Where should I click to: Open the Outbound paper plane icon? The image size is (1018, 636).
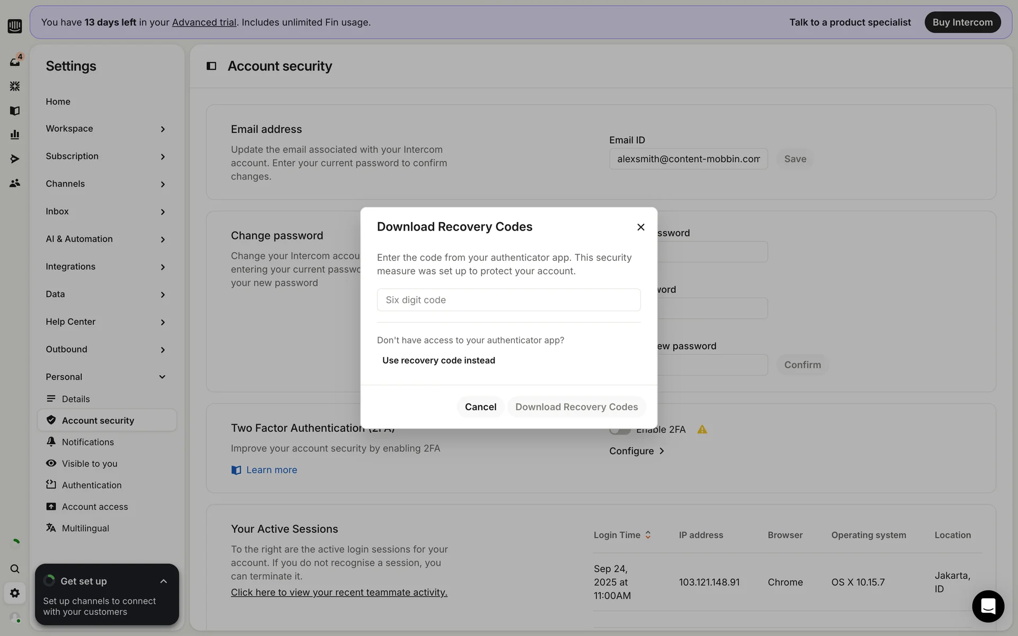pos(15,159)
